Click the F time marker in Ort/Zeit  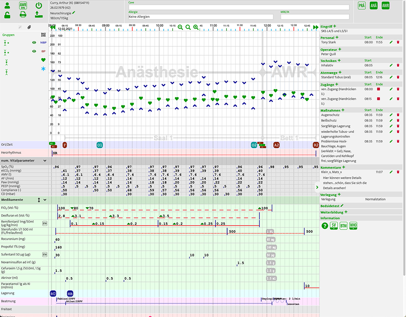click(x=65, y=145)
